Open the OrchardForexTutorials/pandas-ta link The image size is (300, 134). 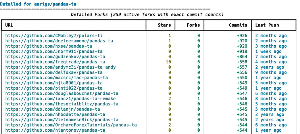(71, 125)
